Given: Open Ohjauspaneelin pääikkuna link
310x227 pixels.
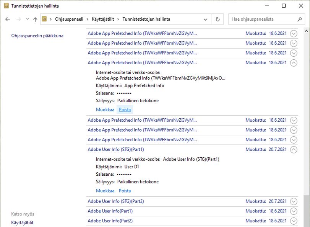Looking at the screenshot, I should tap(37, 36).
